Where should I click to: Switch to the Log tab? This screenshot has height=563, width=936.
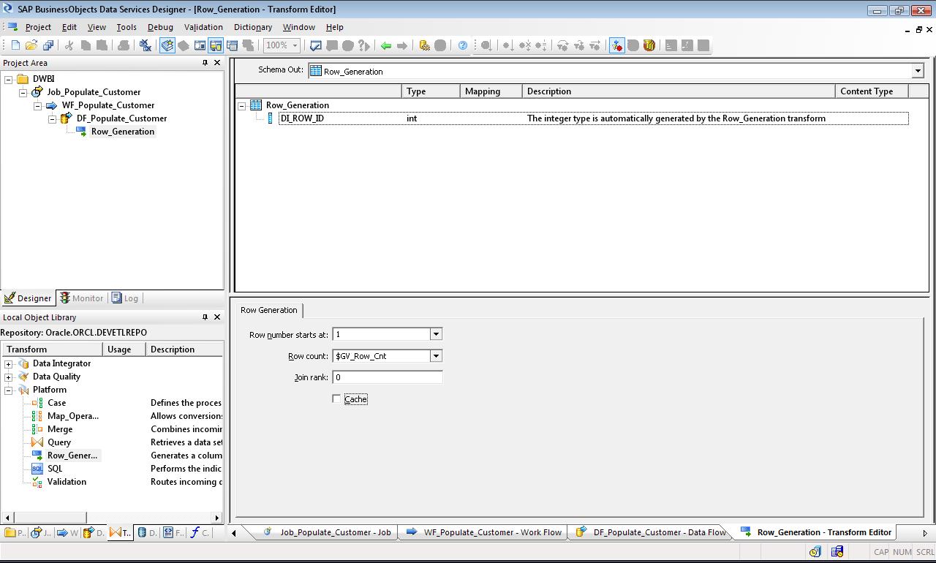(125, 298)
